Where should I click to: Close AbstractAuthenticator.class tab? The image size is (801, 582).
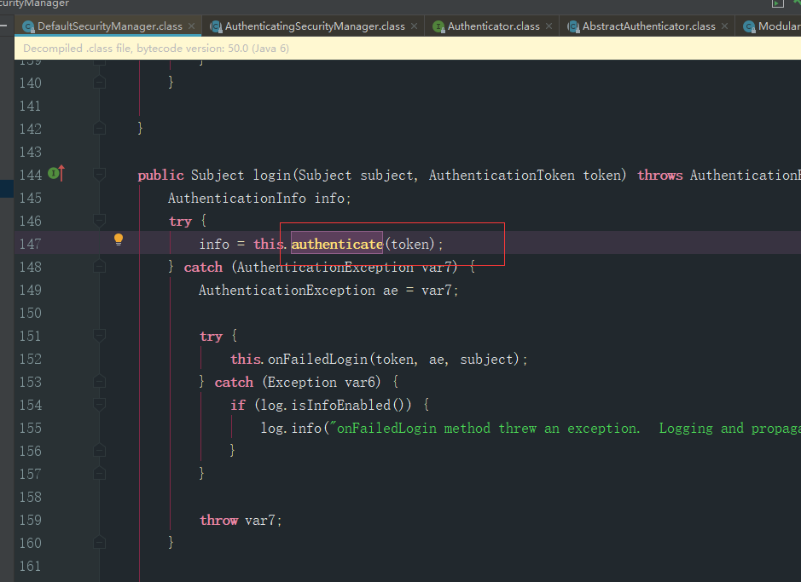point(724,26)
